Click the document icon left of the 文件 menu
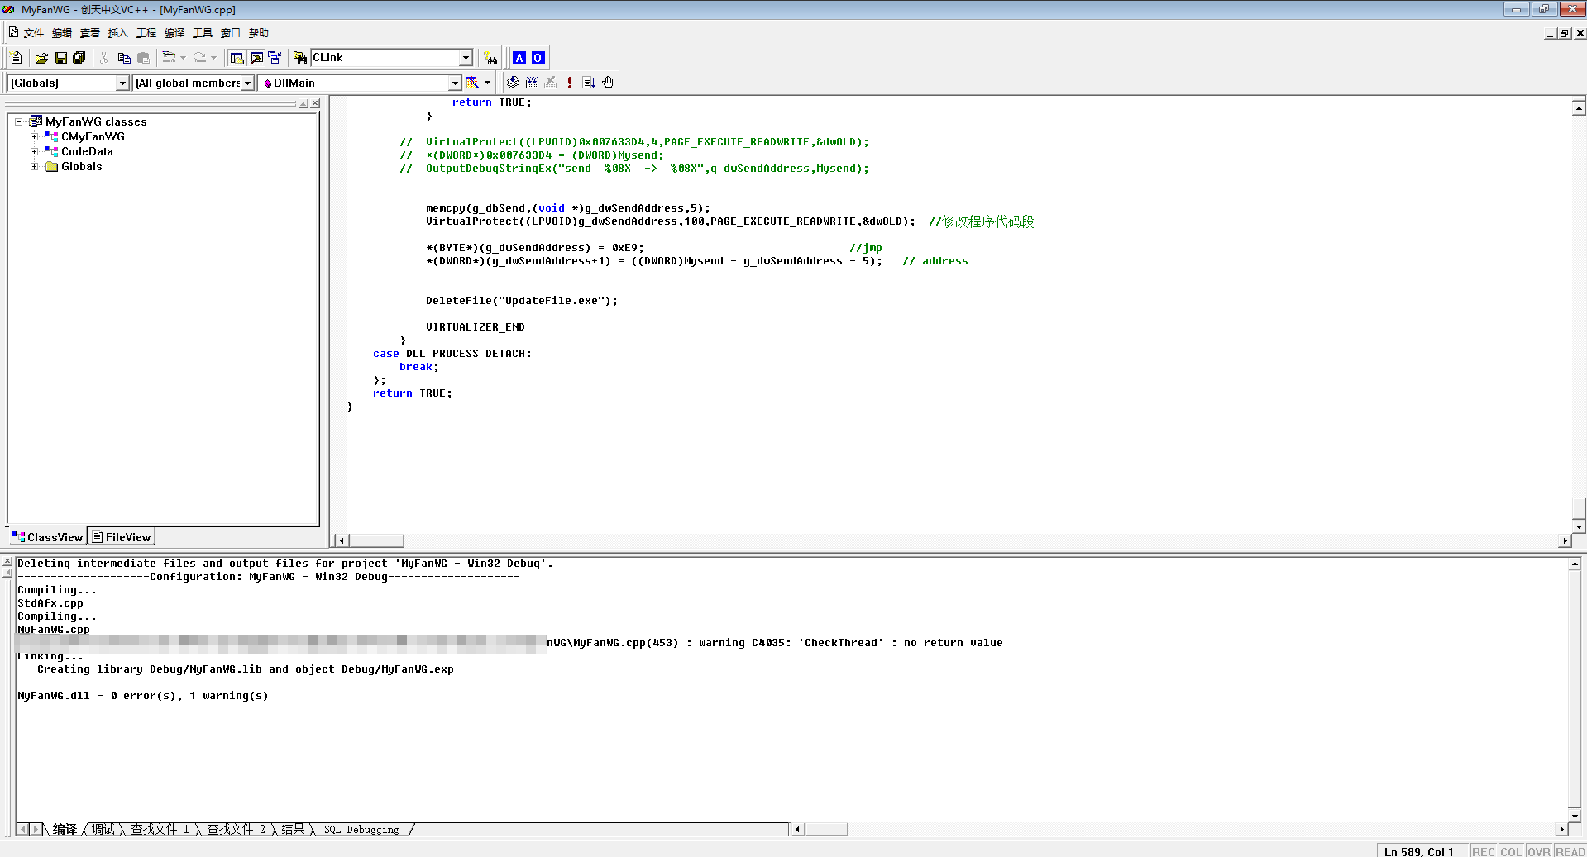This screenshot has height=857, width=1587. 14,33
